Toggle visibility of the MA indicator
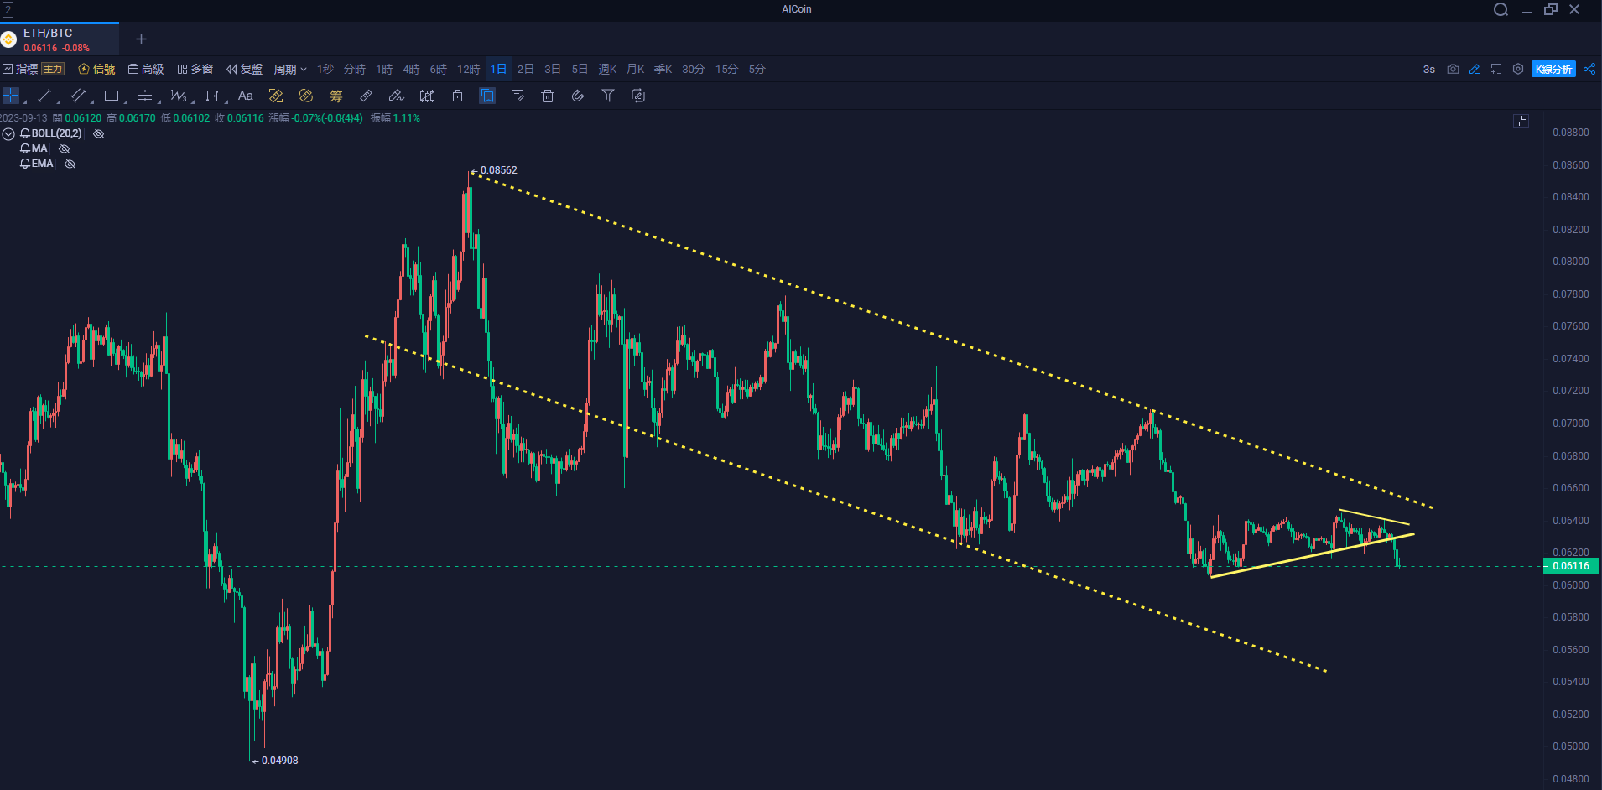Viewport: 1602px width, 790px height. (x=65, y=148)
